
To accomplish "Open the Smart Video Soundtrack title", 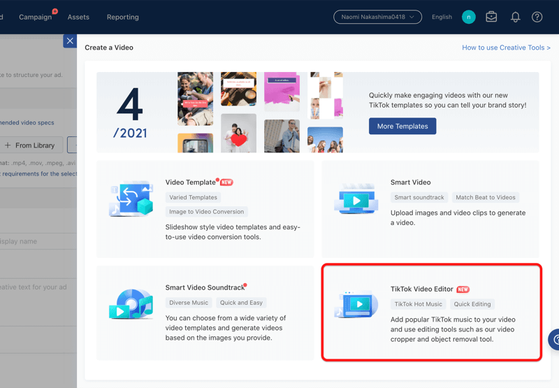I will [205, 287].
